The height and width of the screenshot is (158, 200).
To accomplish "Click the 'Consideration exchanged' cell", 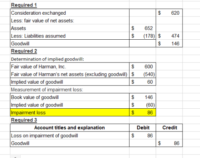I will [70, 13].
